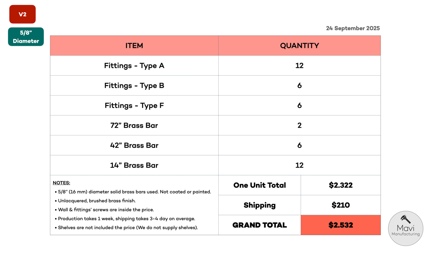Select the 42" Brass Bar item

134,145
